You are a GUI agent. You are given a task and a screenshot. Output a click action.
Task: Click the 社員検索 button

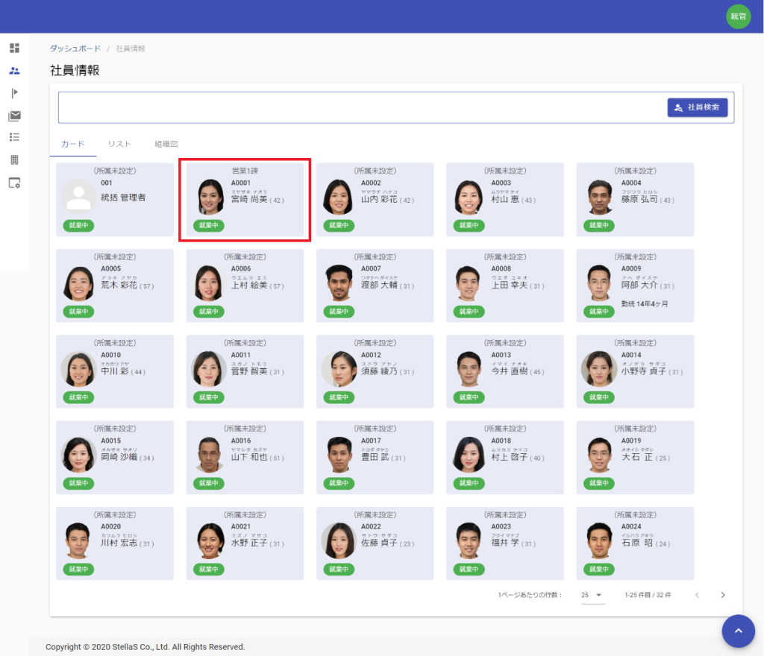click(x=697, y=107)
